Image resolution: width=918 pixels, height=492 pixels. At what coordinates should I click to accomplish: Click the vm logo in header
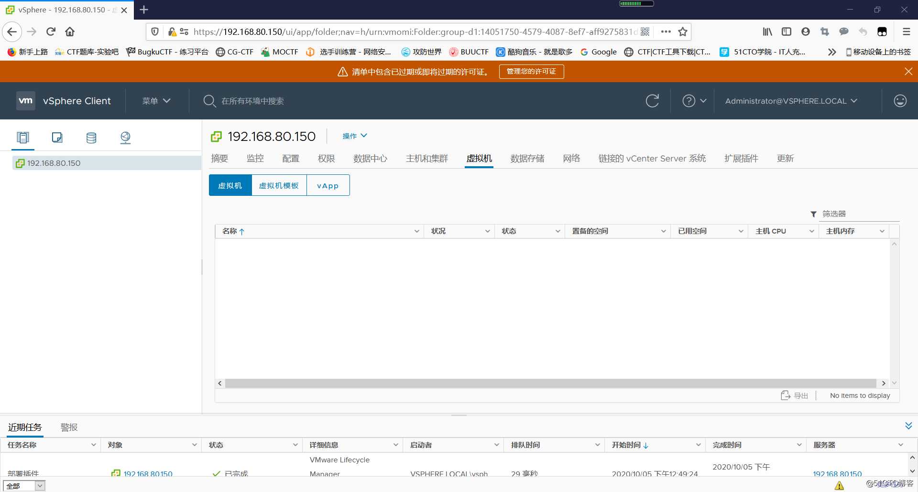[x=26, y=101]
